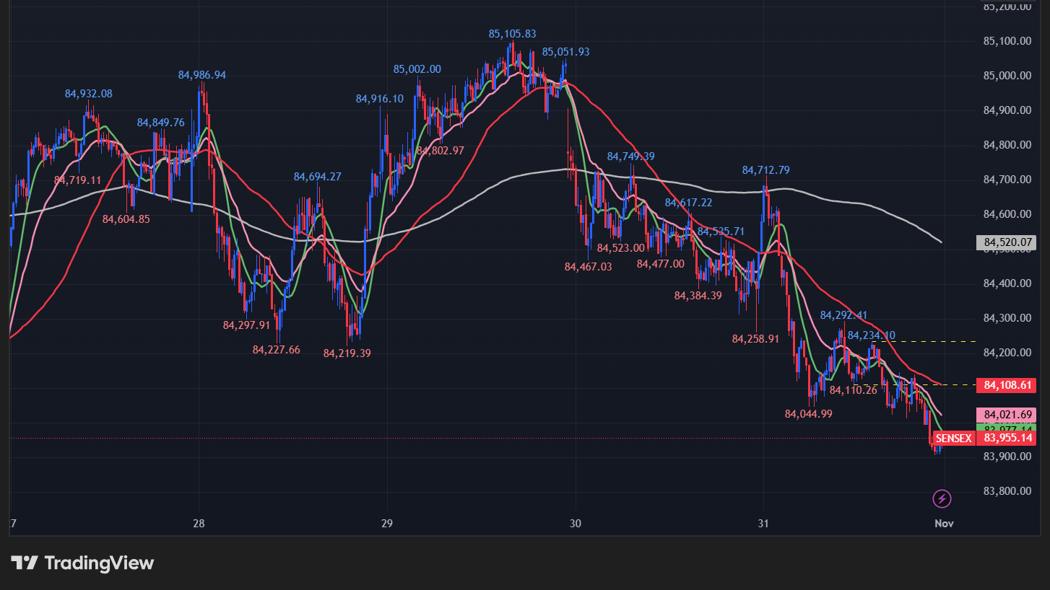Click the TradingView logo icon
Viewport: 1050px width, 590px height.
(25, 563)
